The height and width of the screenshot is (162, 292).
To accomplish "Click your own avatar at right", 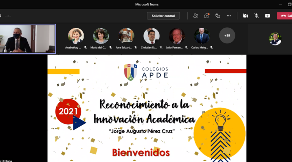I will (275, 39).
